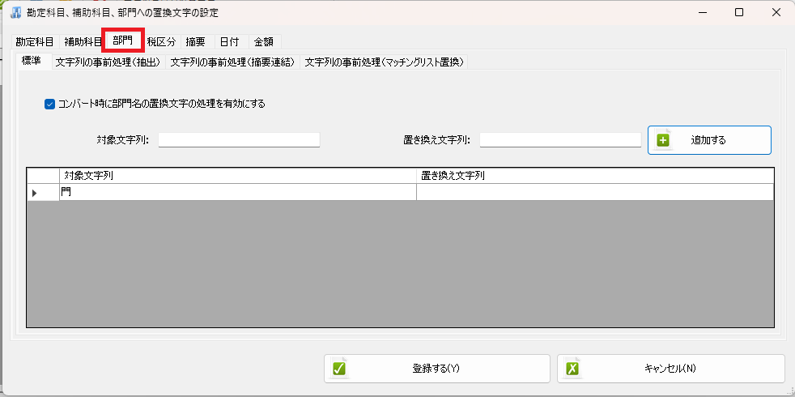Click the 対象文字列 input field
This screenshot has height=397, width=795.
239,140
